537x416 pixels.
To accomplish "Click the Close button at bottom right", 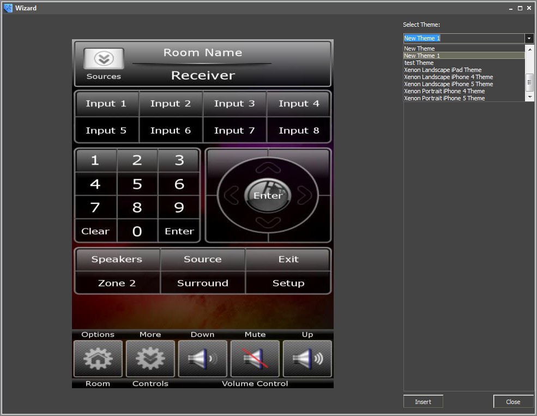I will click(x=513, y=402).
